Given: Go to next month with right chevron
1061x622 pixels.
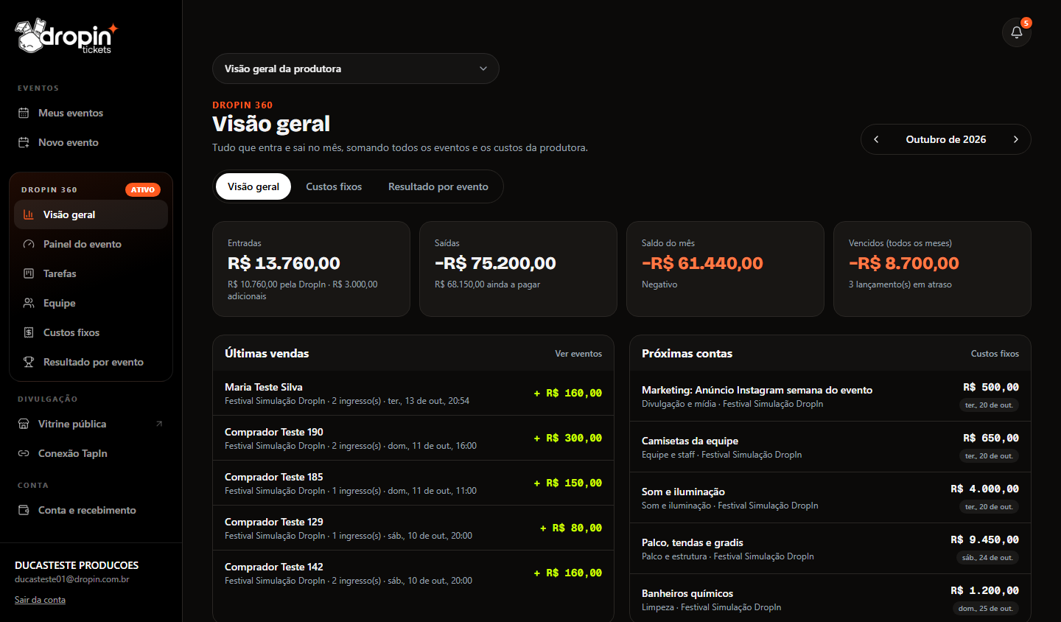Looking at the screenshot, I should [x=1016, y=139].
